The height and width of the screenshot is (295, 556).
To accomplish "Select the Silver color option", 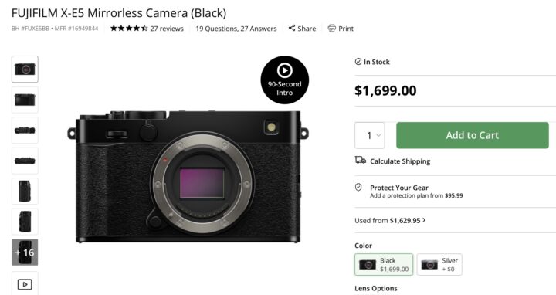I will coord(439,265).
